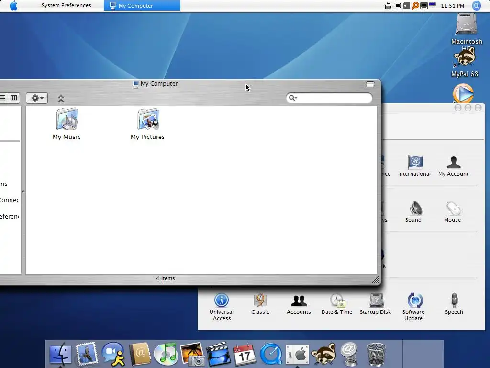Click the display monitor tray icon
The width and height of the screenshot is (490, 368).
[424, 6]
